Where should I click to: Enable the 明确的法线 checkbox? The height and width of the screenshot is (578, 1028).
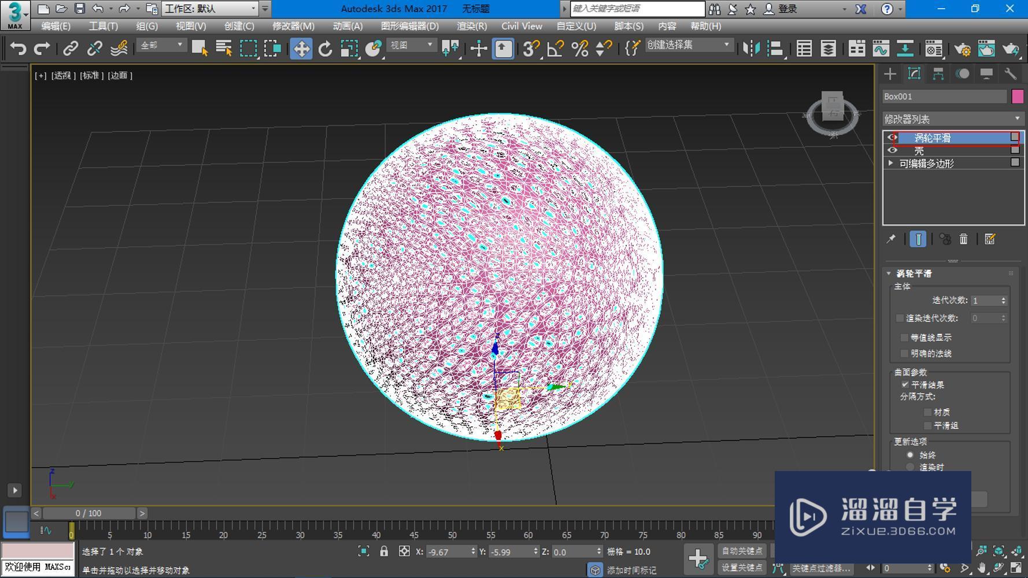pos(904,353)
